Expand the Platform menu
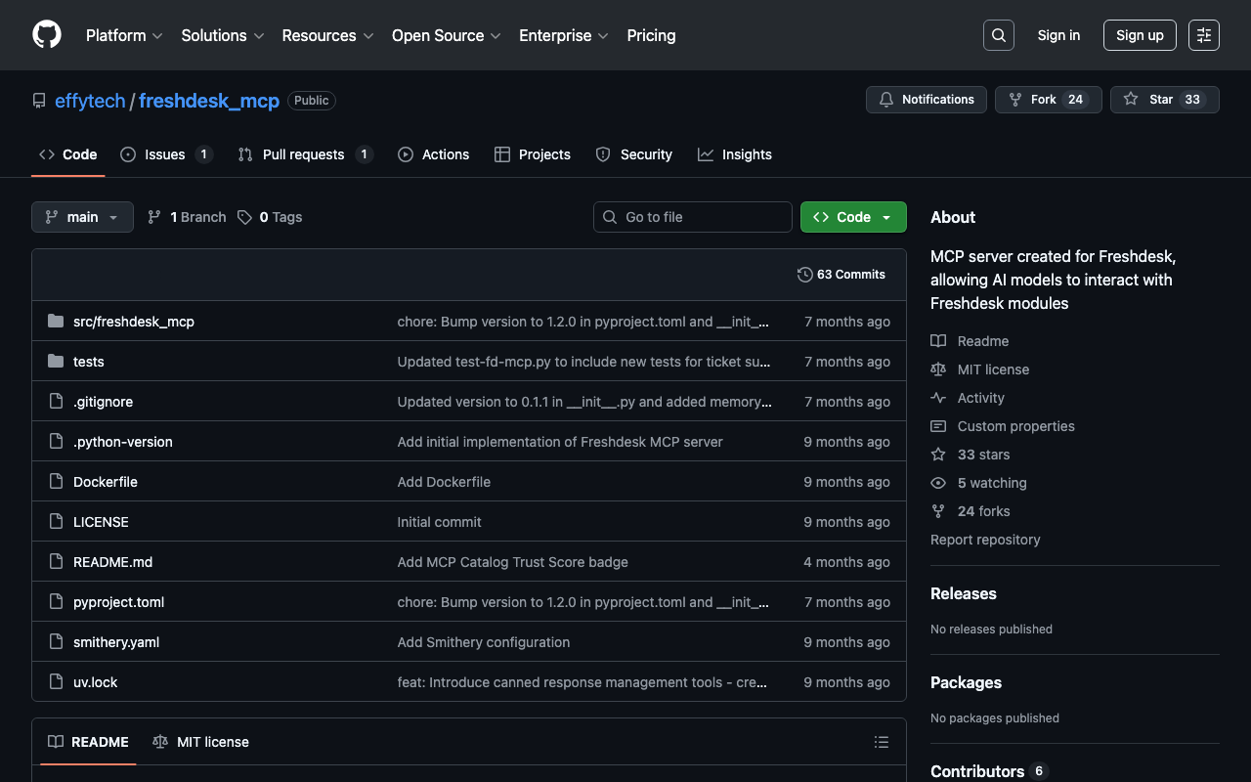Image resolution: width=1251 pixels, height=782 pixels. (x=124, y=35)
